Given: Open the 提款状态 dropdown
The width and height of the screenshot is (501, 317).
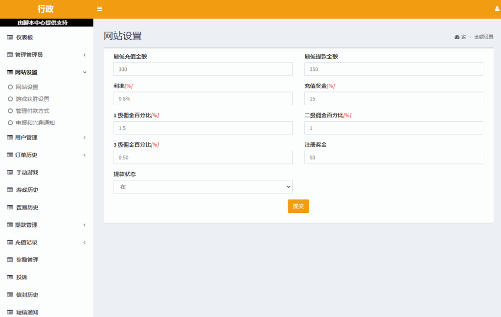Looking at the screenshot, I should click(203, 187).
